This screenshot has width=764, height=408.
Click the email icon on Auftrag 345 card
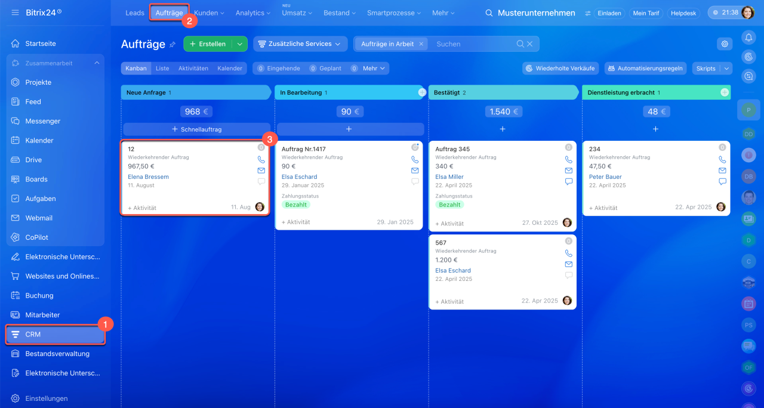click(568, 171)
